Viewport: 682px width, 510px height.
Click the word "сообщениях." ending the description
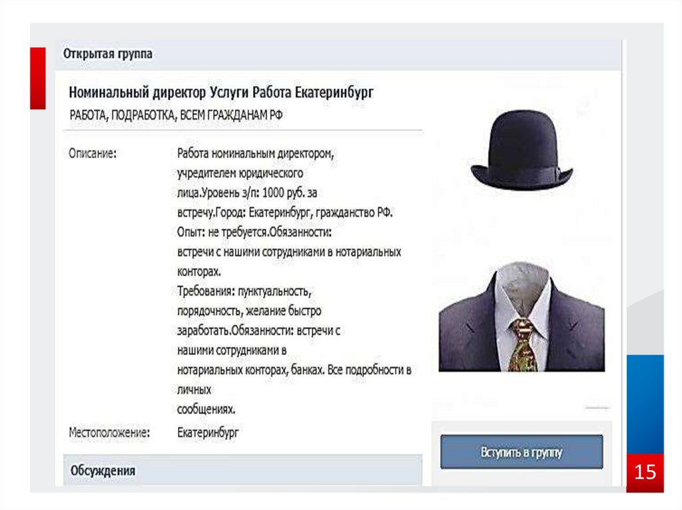pyautogui.click(x=206, y=408)
